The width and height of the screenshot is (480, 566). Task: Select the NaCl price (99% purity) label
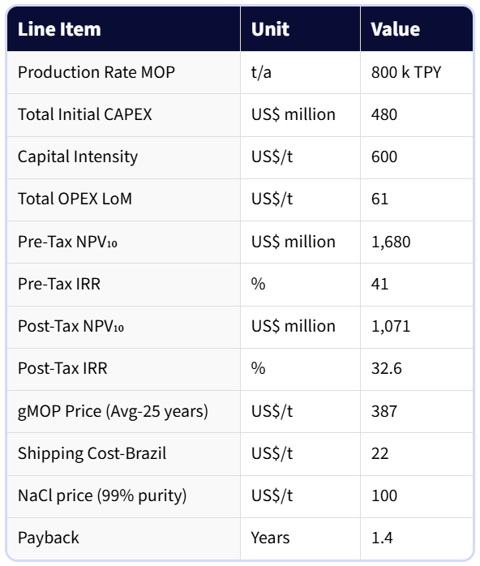tap(102, 495)
